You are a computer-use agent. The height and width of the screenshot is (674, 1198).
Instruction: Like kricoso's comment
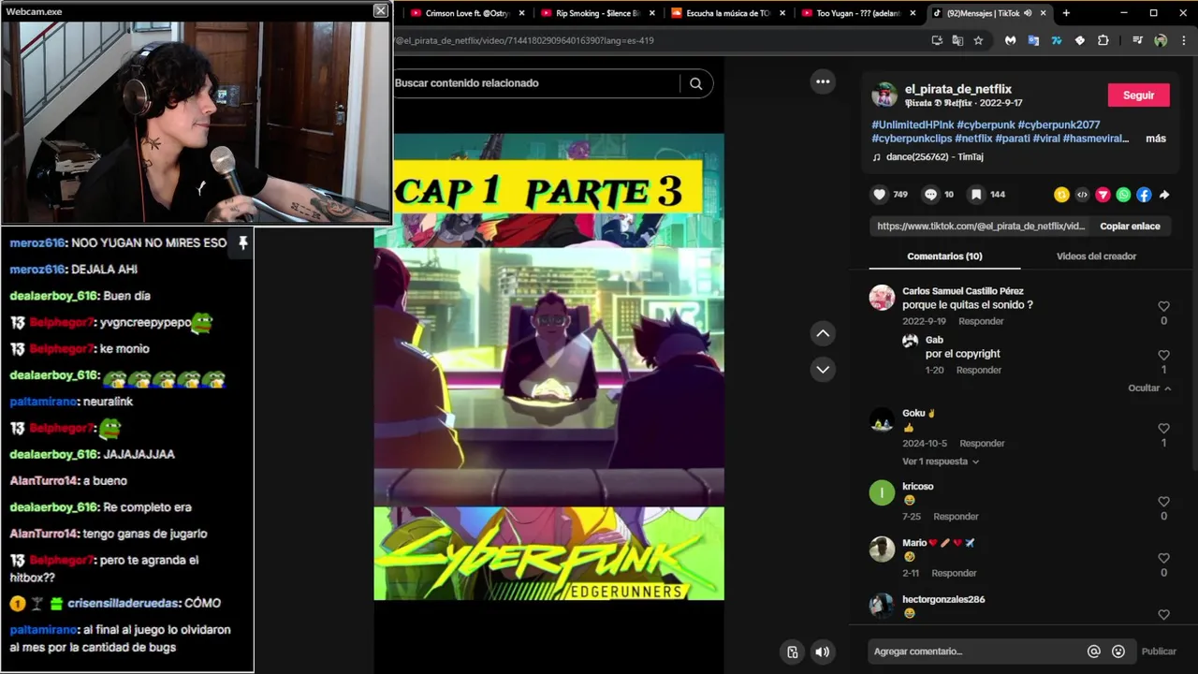pyautogui.click(x=1163, y=502)
